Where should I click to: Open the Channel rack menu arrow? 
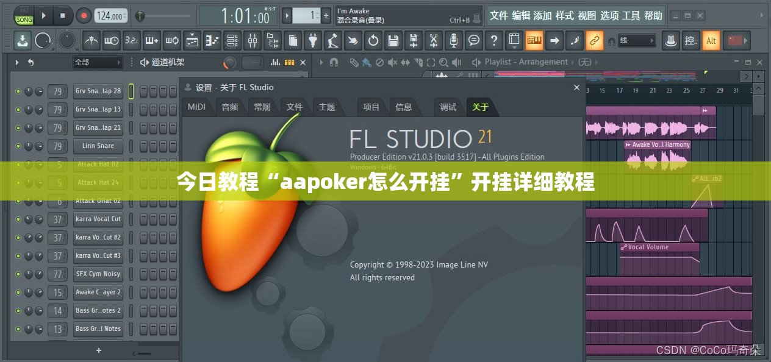click(17, 62)
